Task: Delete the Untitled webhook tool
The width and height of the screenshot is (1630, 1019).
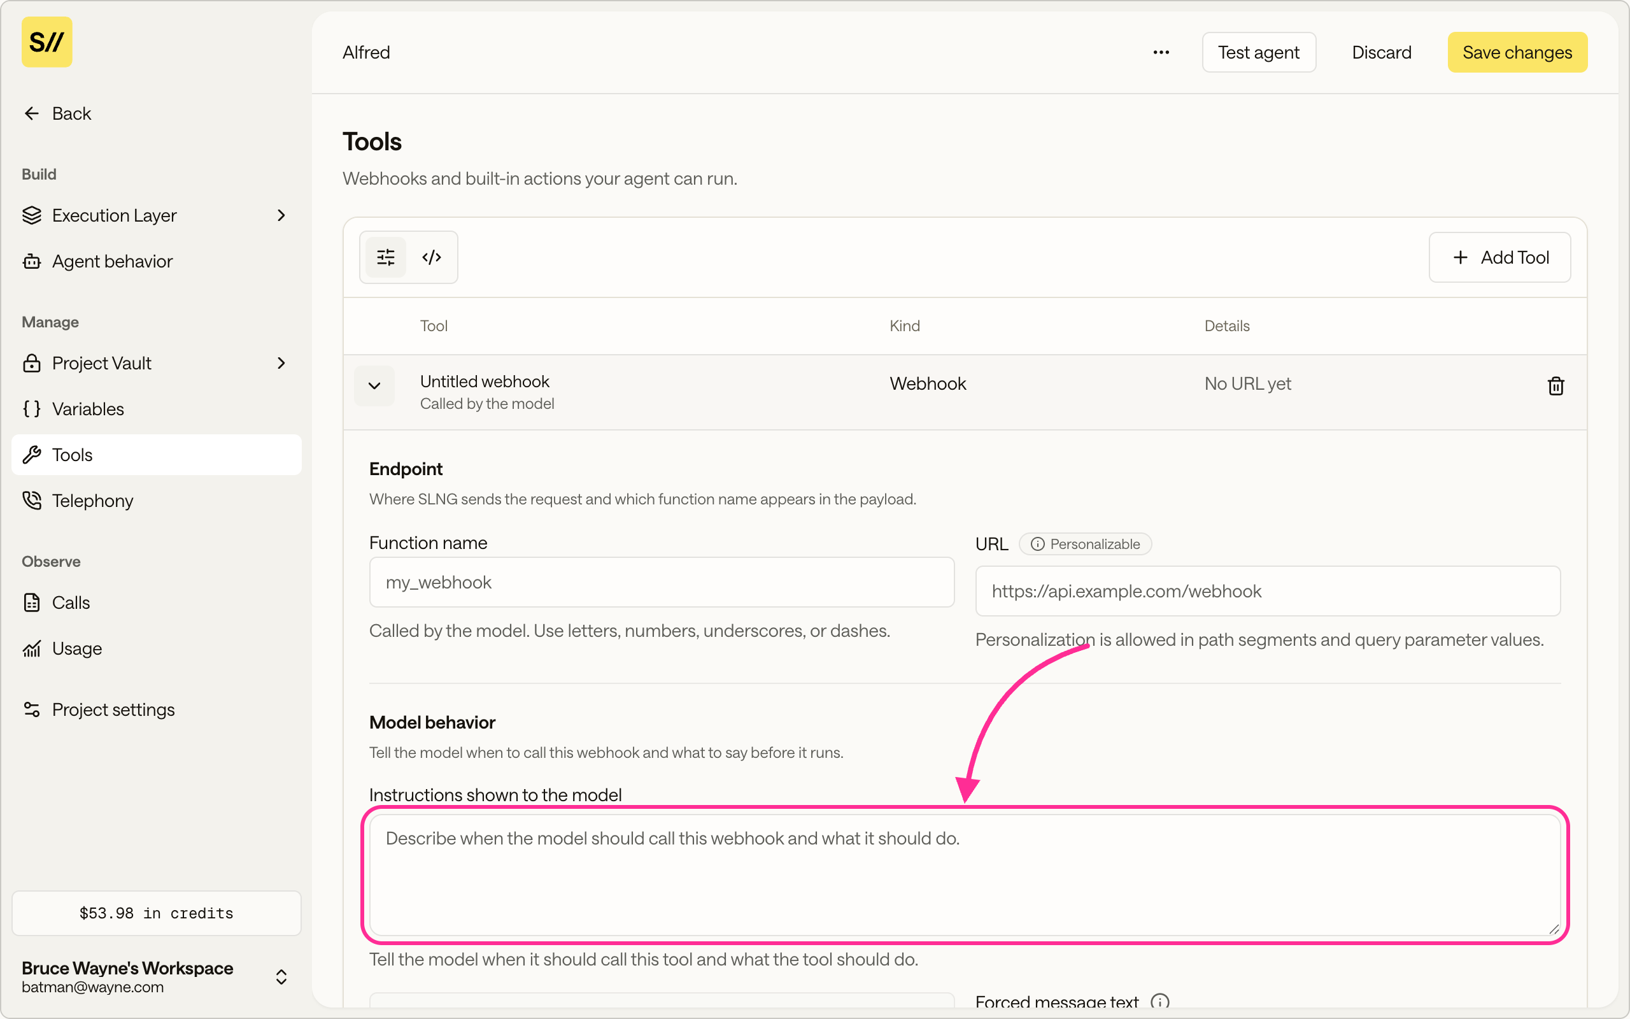Action: click(1556, 385)
